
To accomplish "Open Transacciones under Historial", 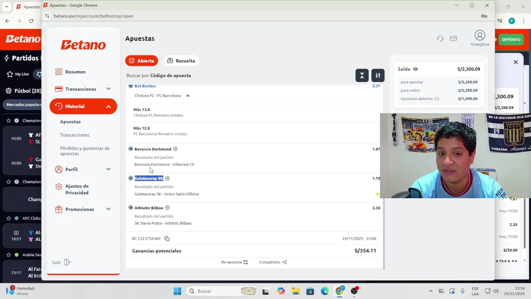I will click(x=75, y=135).
